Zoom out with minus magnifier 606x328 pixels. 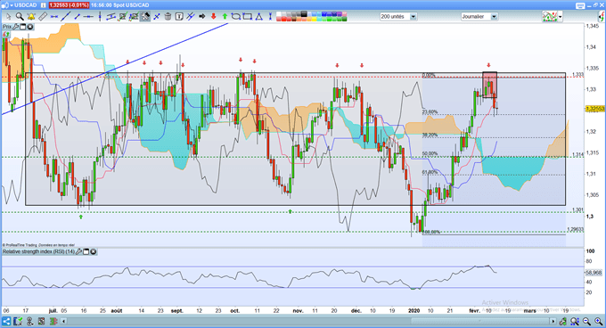[586, 321]
